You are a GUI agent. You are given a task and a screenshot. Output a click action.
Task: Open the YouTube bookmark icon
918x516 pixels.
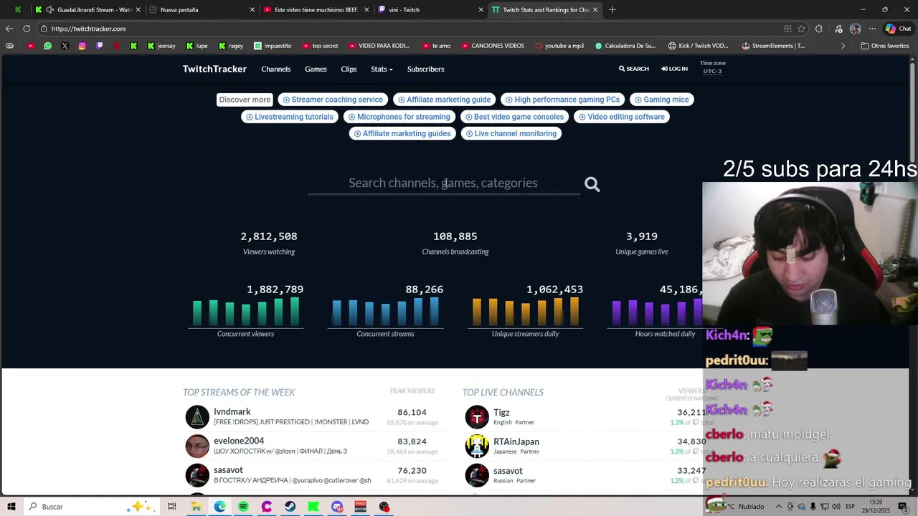coord(30,46)
